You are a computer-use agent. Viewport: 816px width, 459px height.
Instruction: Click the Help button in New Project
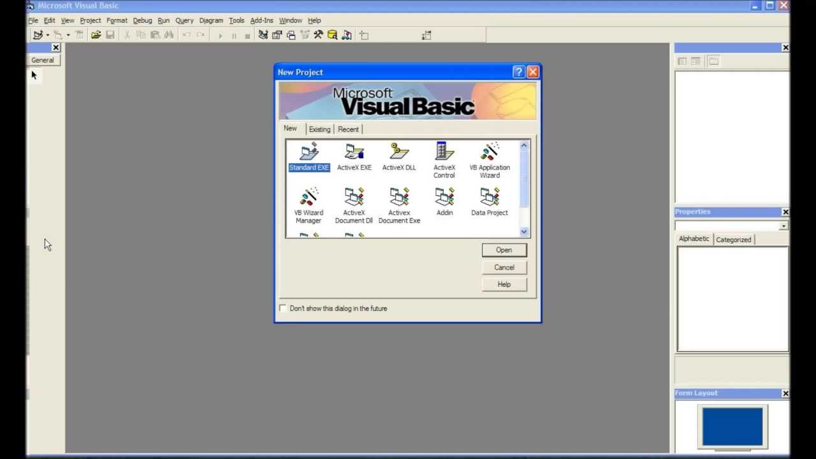(504, 284)
